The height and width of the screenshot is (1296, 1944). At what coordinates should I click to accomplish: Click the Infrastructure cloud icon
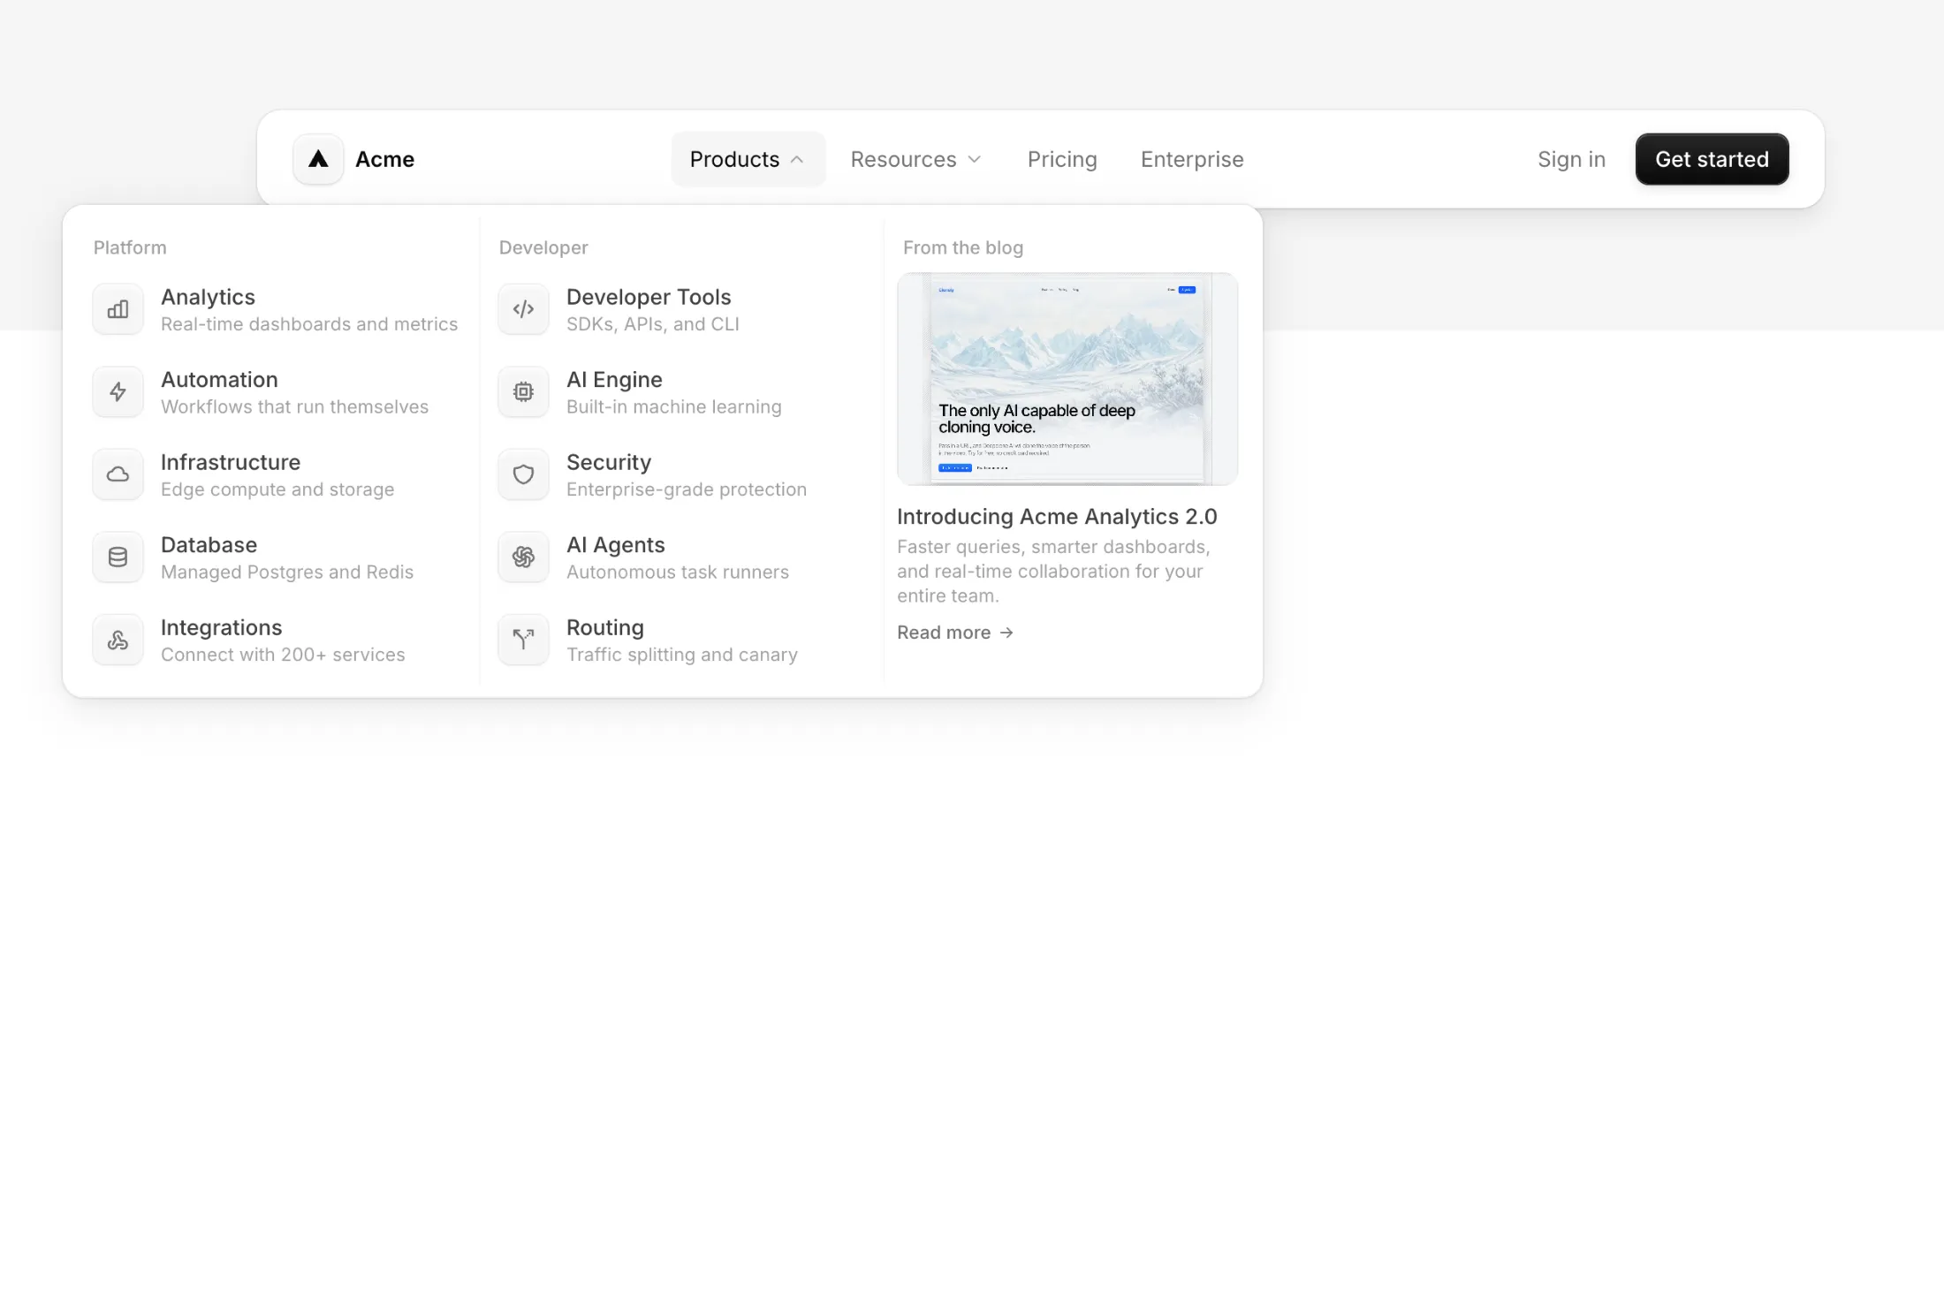[118, 474]
